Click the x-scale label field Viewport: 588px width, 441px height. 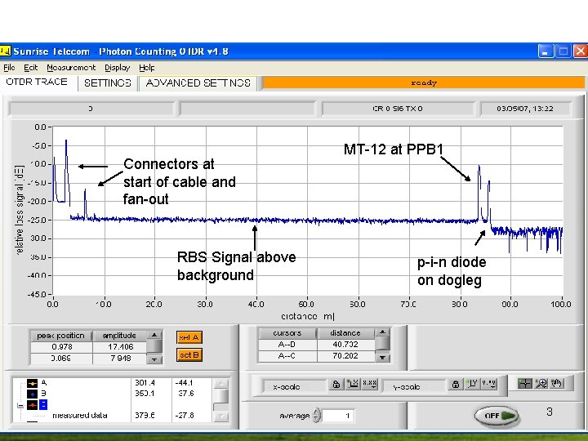(x=294, y=386)
